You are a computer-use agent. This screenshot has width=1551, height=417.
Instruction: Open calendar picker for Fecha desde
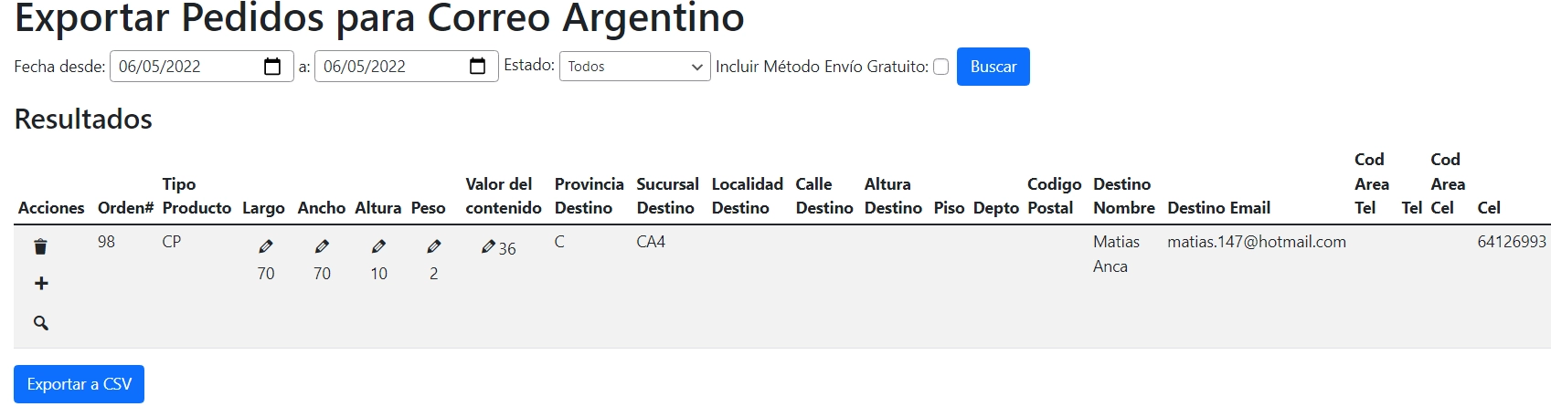click(272, 67)
